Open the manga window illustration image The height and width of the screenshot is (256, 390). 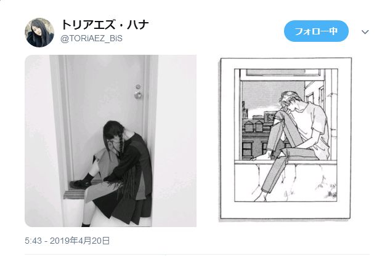click(285, 138)
